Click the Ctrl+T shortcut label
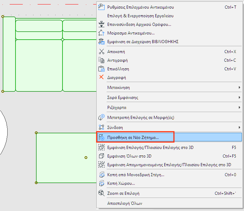Screen dimensions: 244x211 230,7
